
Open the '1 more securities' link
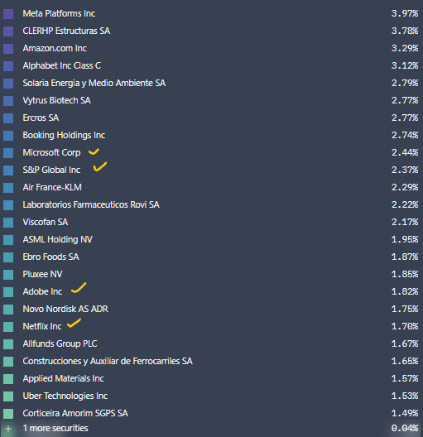click(55, 429)
